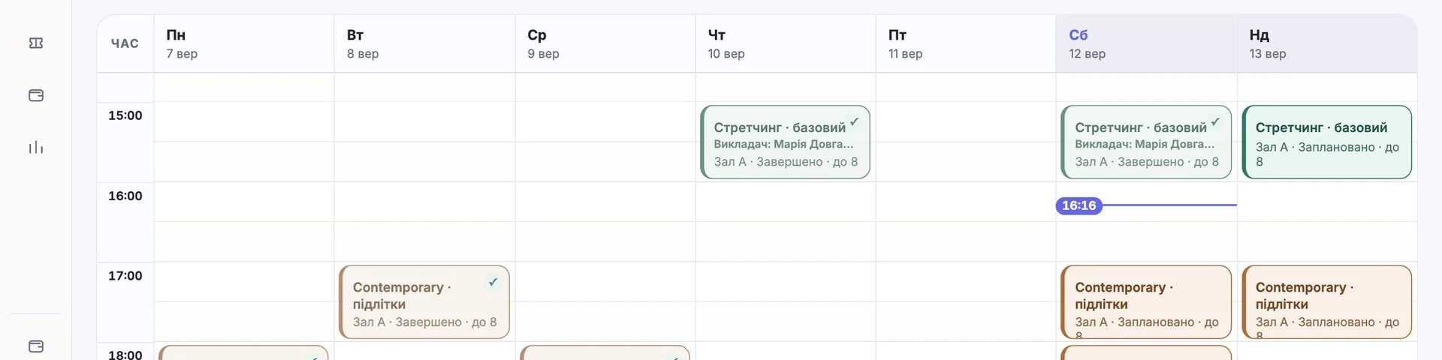Open the Saturday Стретчинг базовий class card
This screenshot has height=360, width=1442.
pos(1146,142)
